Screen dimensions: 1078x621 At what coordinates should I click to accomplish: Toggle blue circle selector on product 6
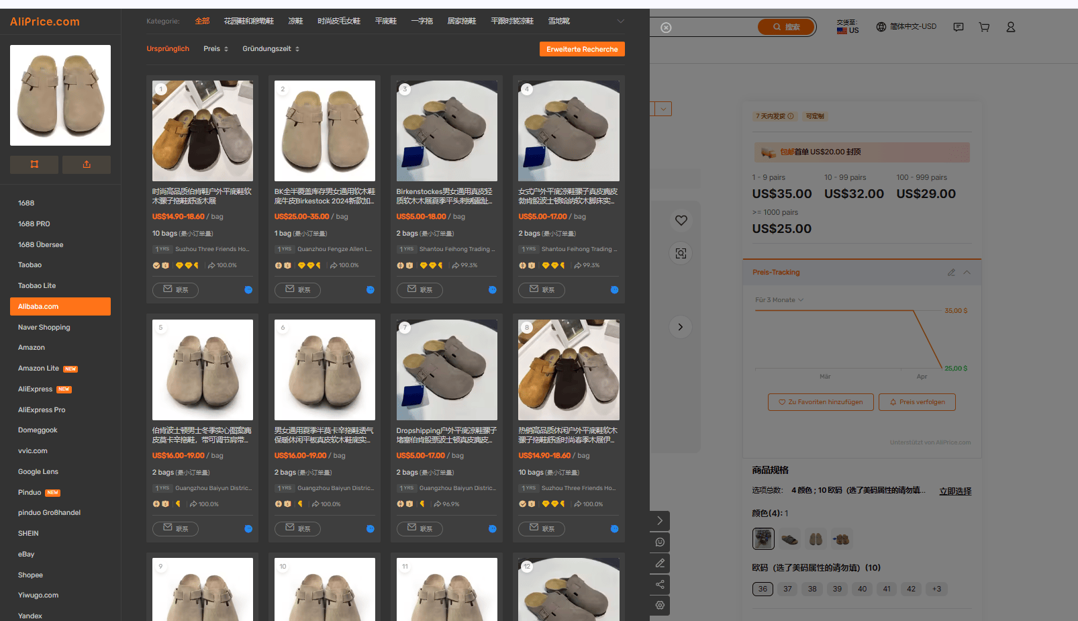[371, 529]
